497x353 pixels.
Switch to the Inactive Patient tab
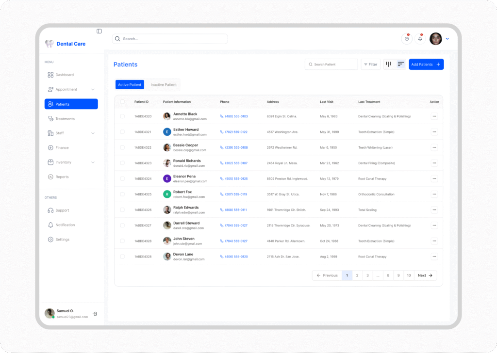[x=164, y=85]
